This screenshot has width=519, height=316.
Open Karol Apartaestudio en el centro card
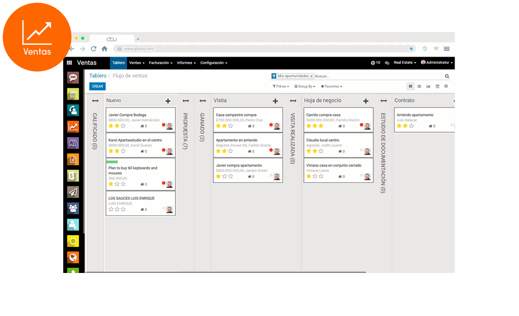coord(141,145)
